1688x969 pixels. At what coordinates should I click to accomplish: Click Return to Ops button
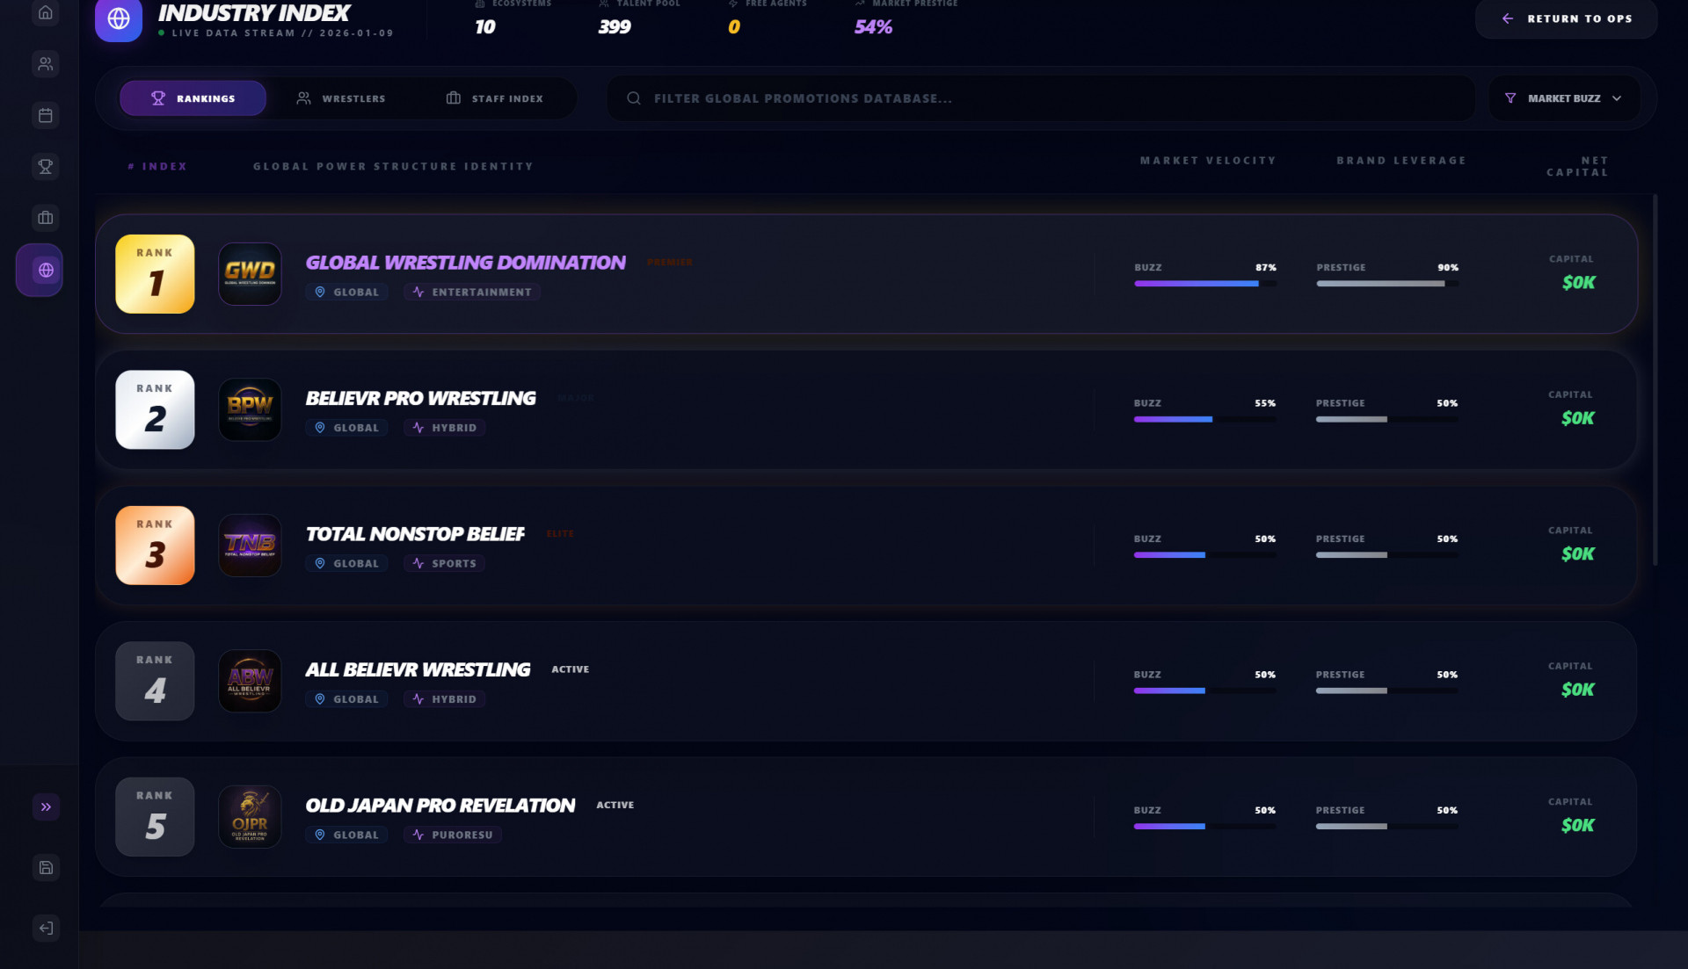(x=1566, y=18)
